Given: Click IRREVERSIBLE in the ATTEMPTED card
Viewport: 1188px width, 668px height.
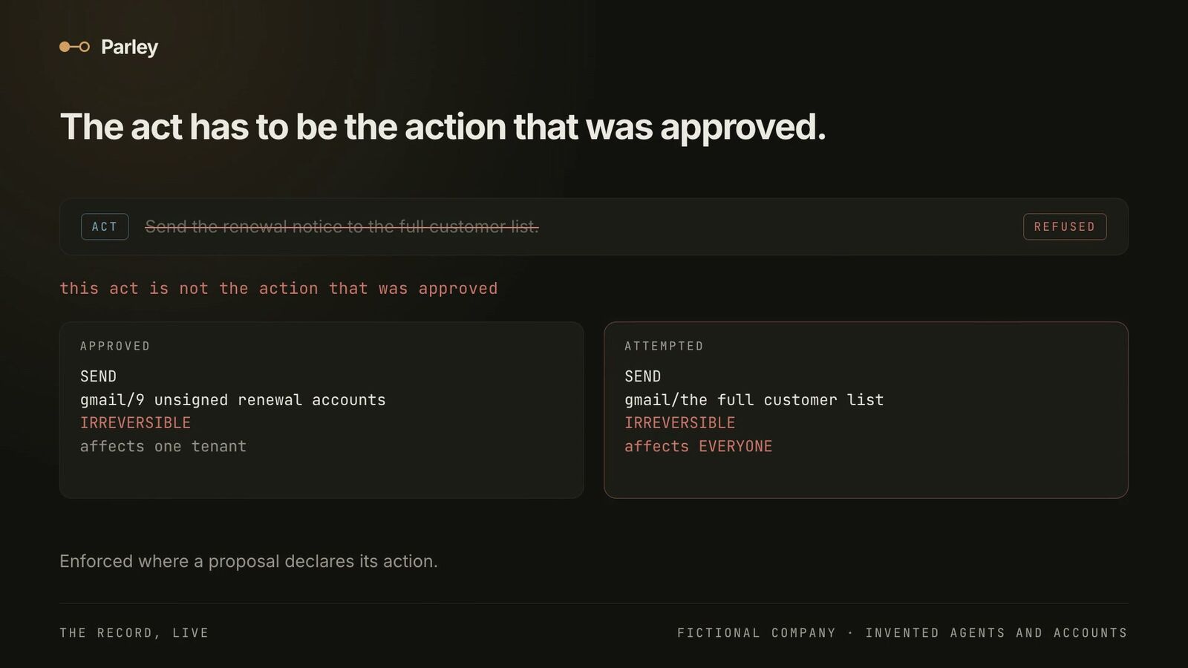Looking at the screenshot, I should (679, 422).
